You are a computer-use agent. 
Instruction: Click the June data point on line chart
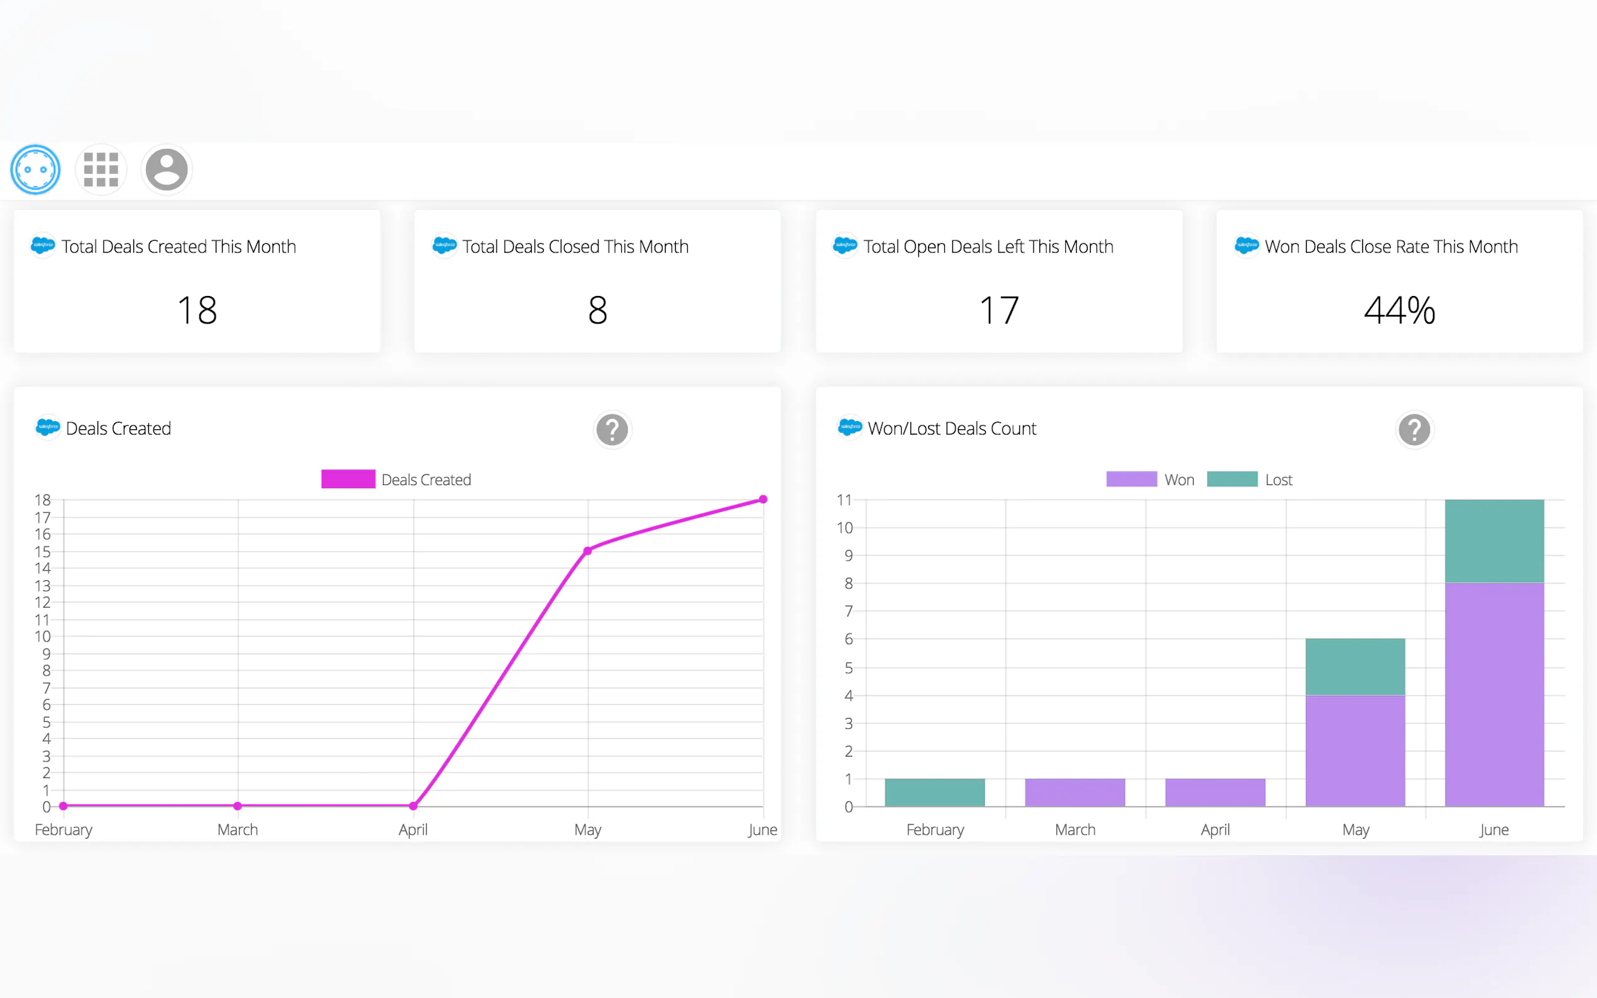[x=763, y=500]
